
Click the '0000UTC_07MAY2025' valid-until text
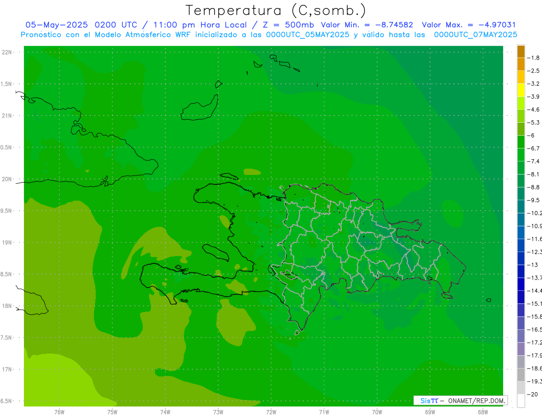click(x=476, y=35)
